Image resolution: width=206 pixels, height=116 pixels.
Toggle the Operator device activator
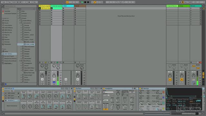pyautogui.click(x=140, y=89)
